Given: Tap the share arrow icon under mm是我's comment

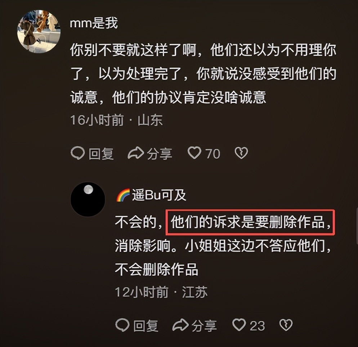Looking at the screenshot, I should pyautogui.click(x=136, y=153).
